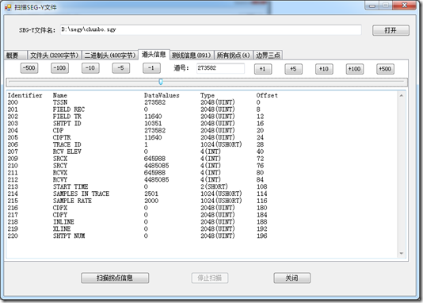Click SAMPLES IN TRACE entry
The height and width of the screenshot is (303, 423).
[82, 194]
